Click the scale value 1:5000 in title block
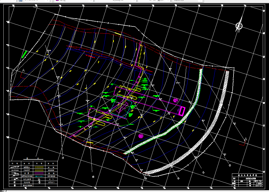This screenshot has width=269, height=192. [x=259, y=183]
